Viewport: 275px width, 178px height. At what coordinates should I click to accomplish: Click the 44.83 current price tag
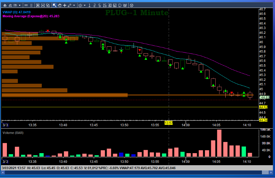coord(265,97)
